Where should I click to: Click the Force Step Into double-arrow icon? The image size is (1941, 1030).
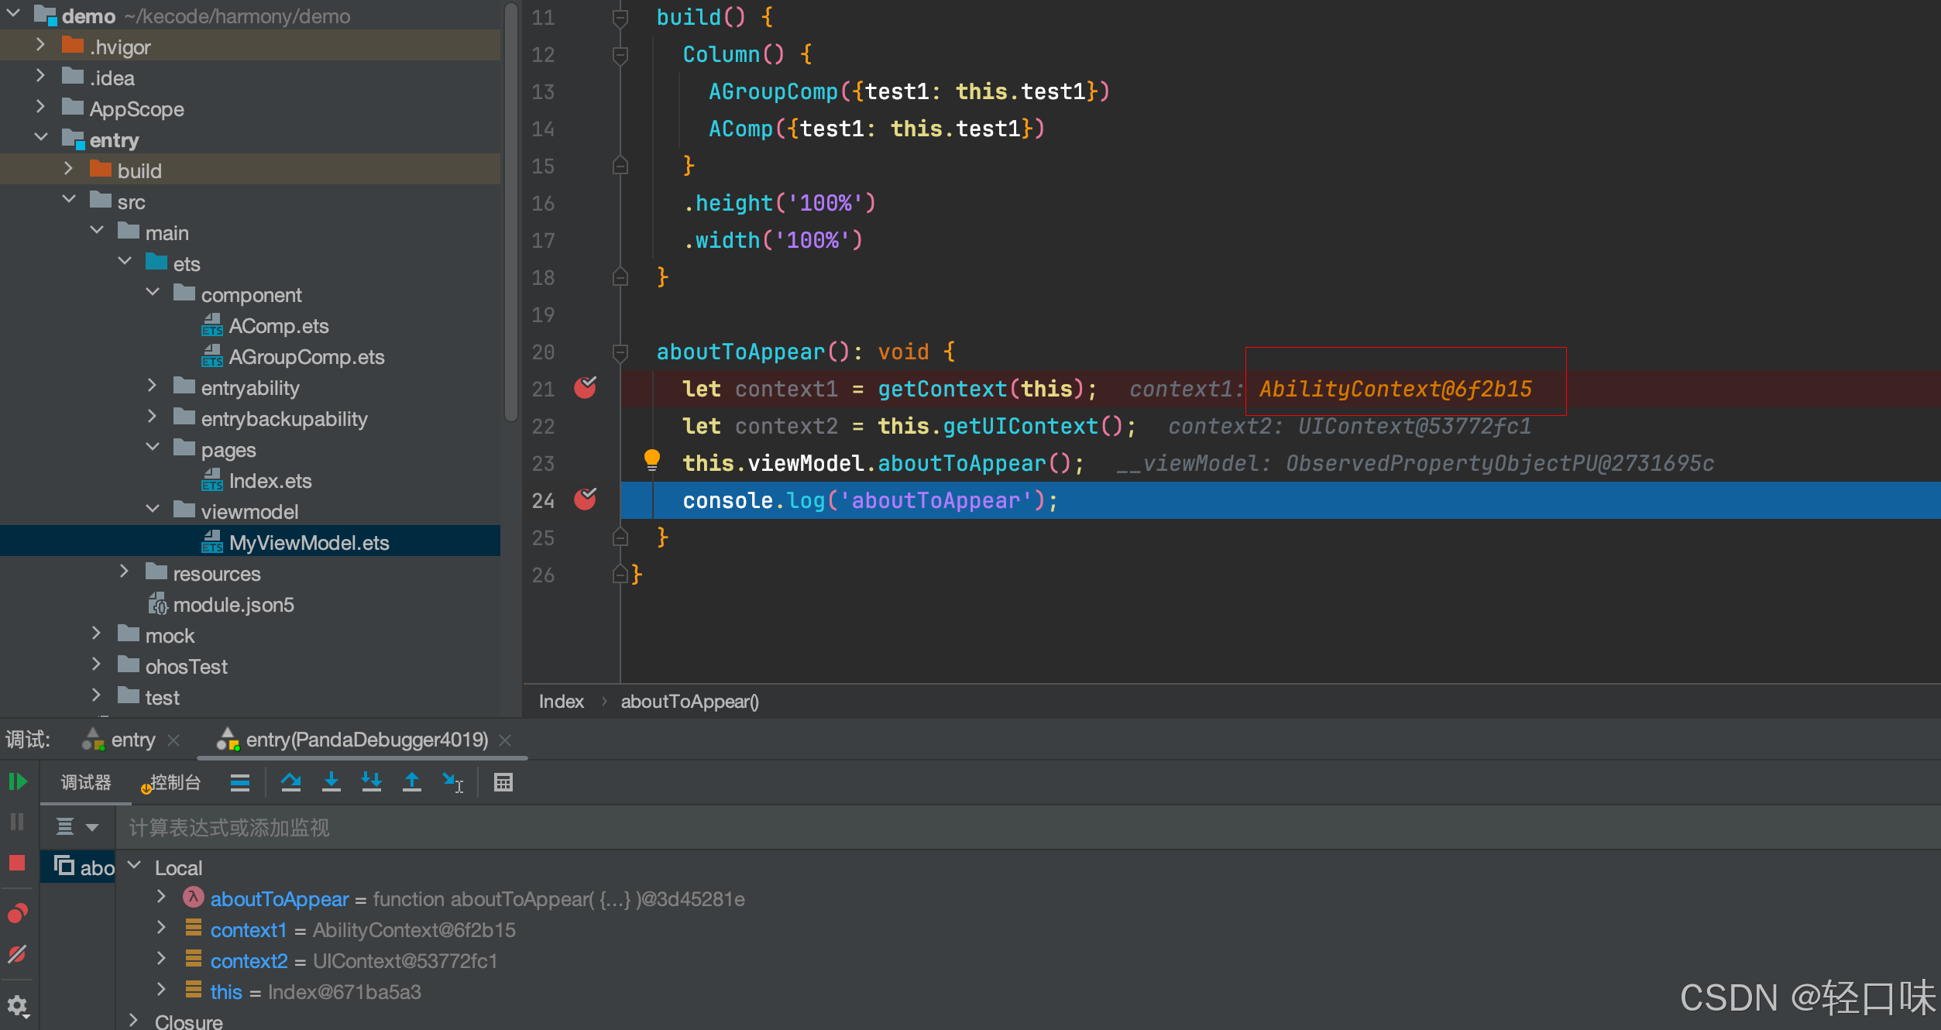(x=372, y=782)
